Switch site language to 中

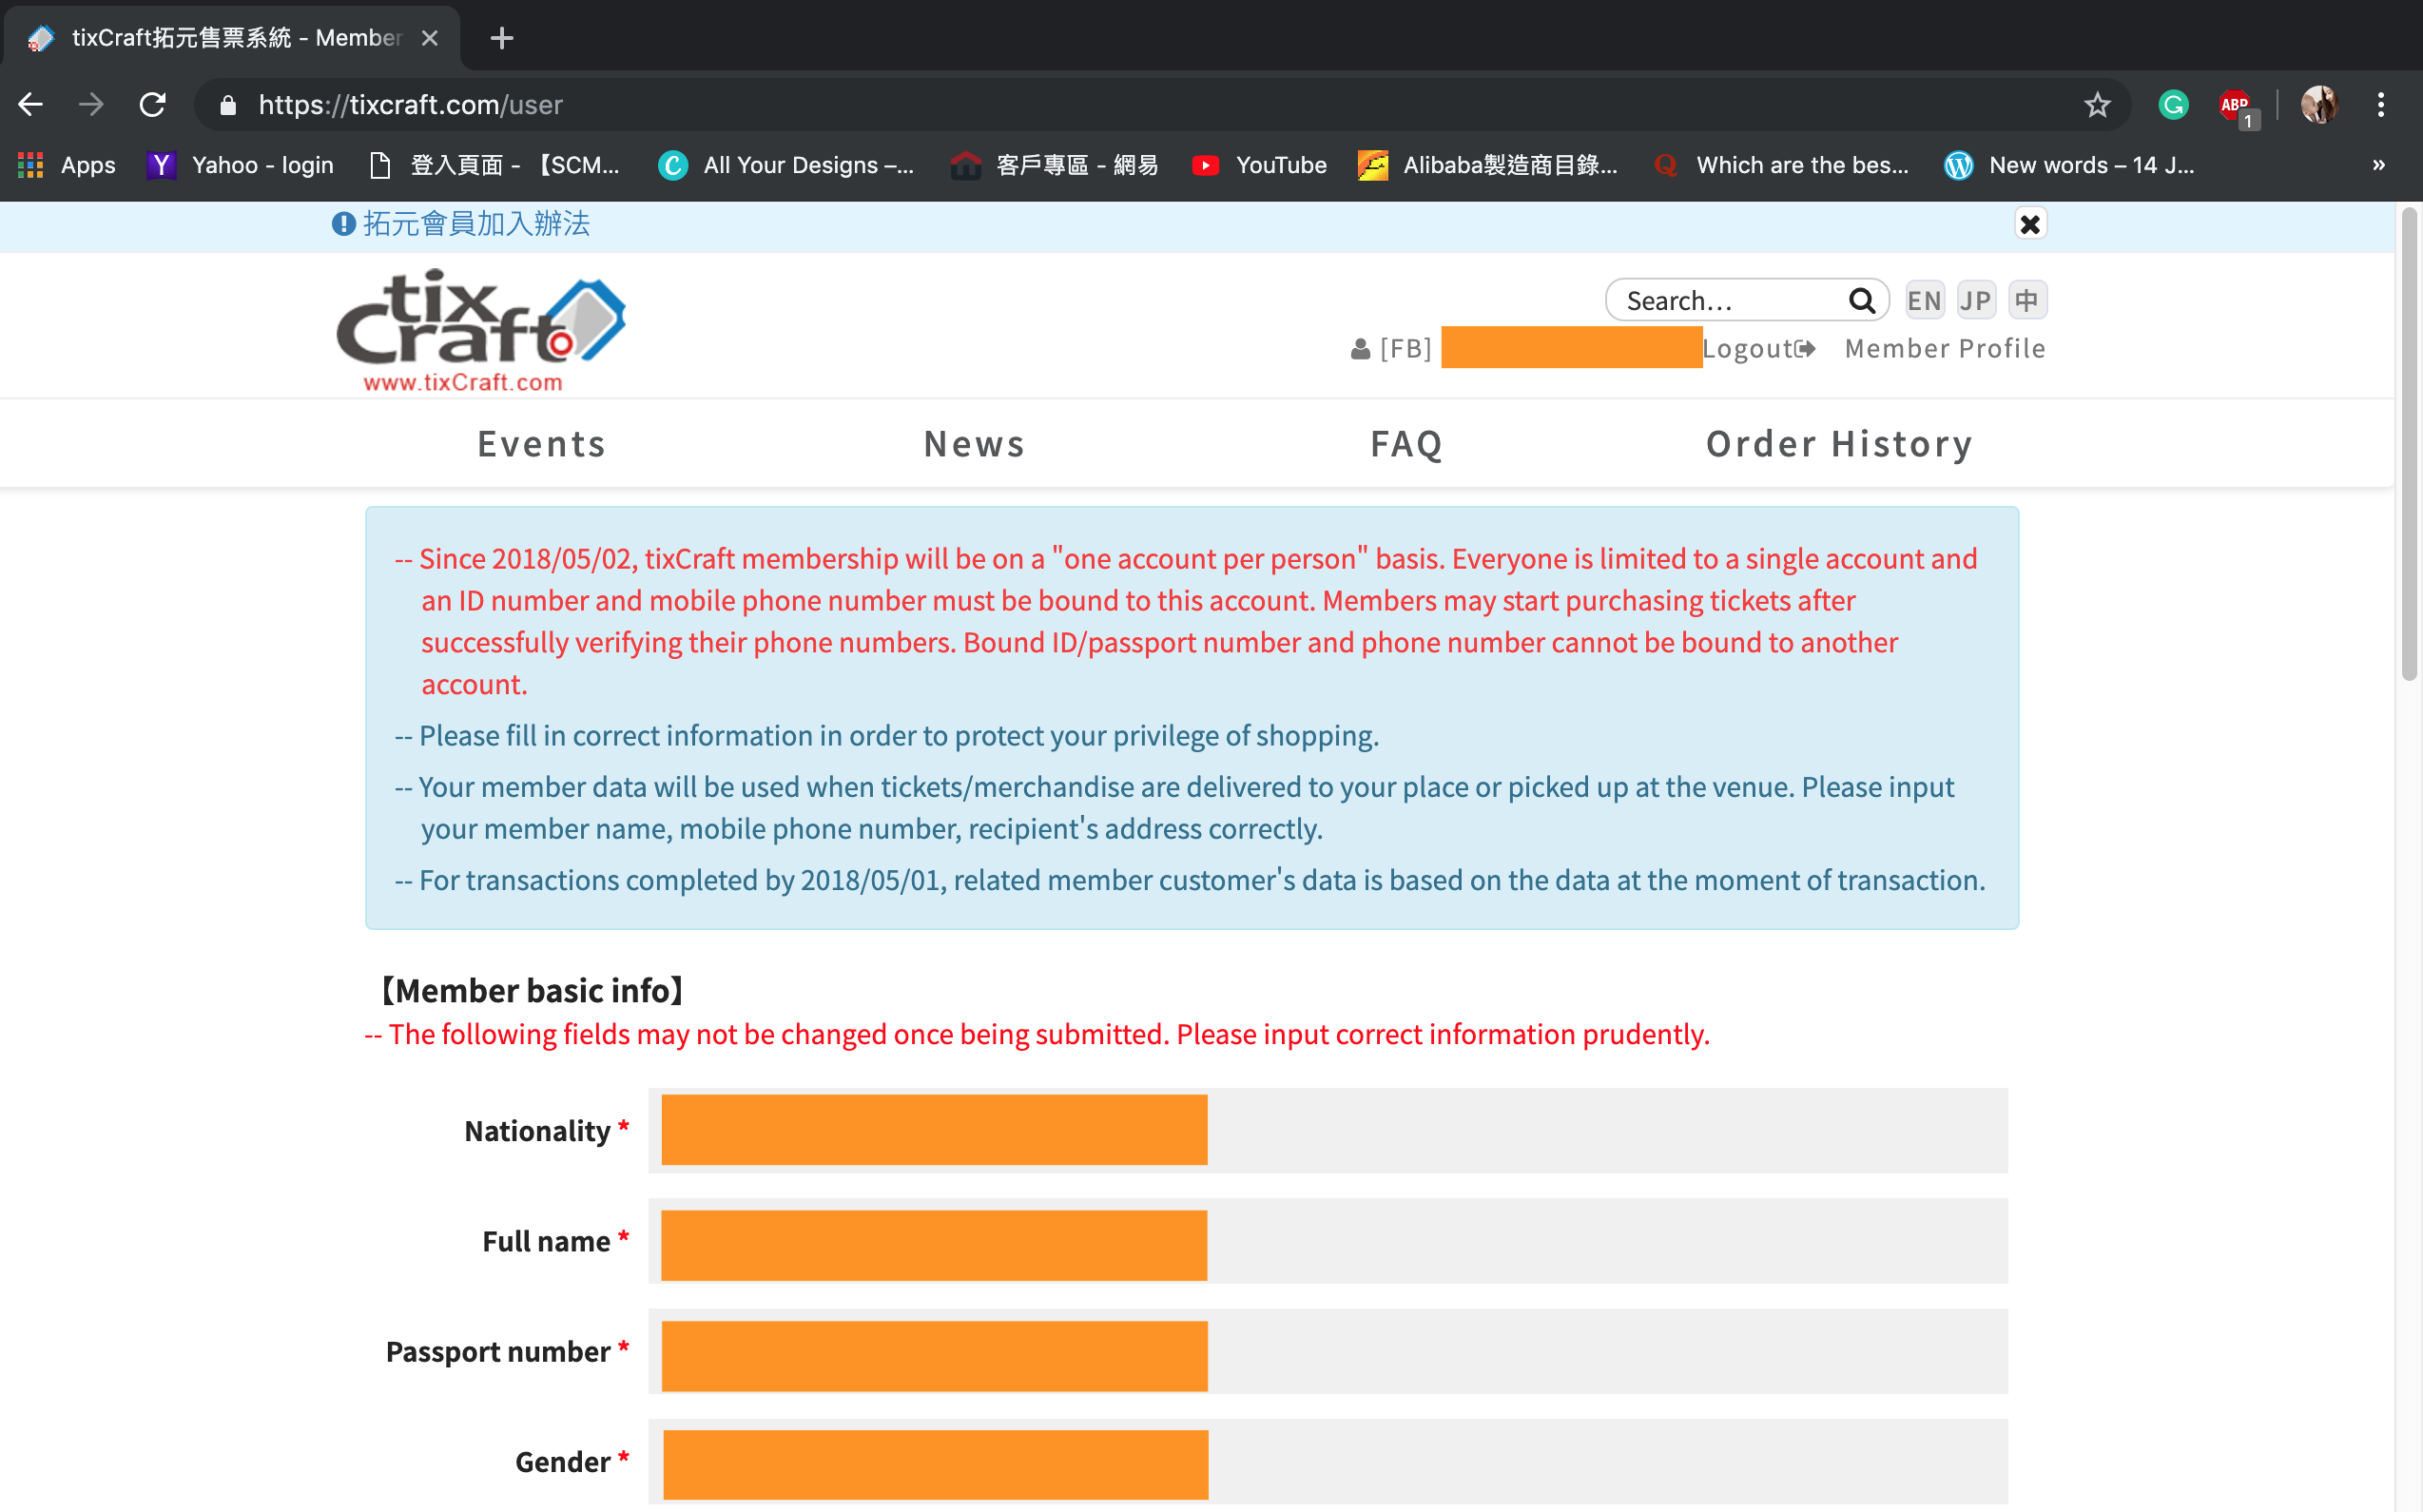coord(2027,300)
